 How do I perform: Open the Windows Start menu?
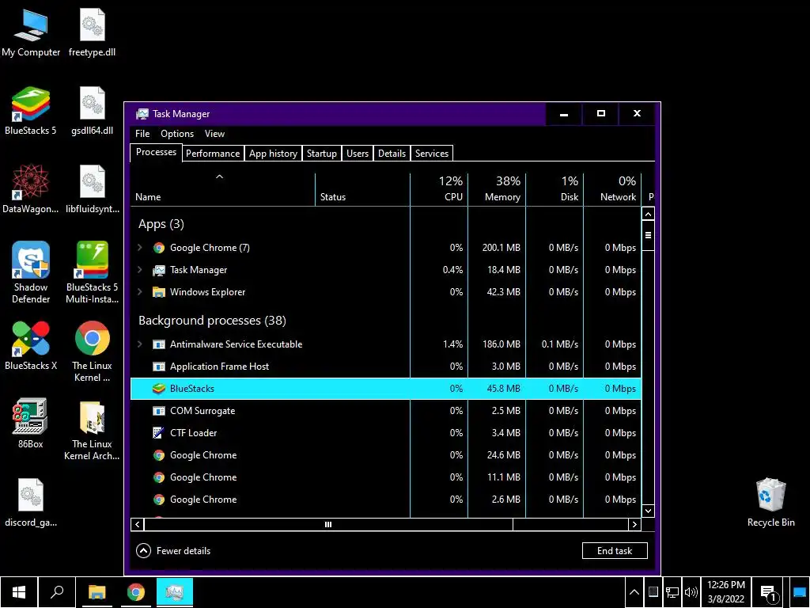coord(19,592)
